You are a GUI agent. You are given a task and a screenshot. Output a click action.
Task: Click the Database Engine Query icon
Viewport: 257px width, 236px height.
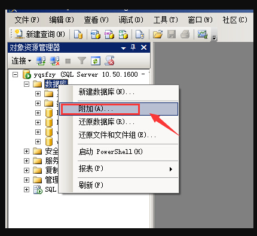click(x=78, y=34)
